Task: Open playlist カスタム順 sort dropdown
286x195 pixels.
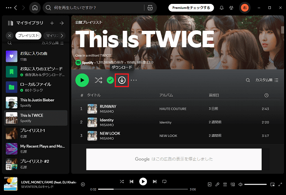Action: [266, 80]
